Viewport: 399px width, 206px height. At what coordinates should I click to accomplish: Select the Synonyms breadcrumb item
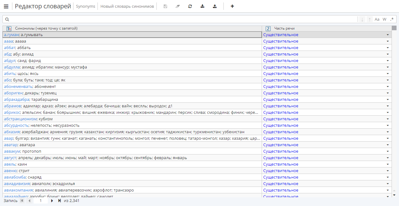(85, 6)
